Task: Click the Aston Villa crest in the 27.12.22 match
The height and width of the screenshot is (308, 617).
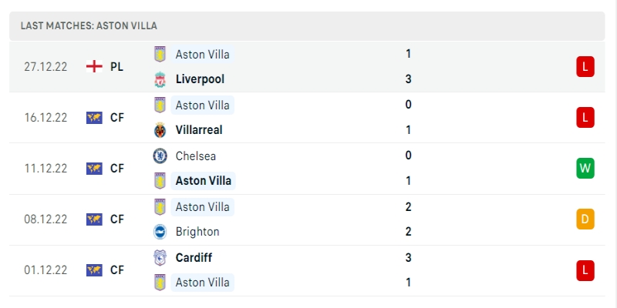Action: [160, 54]
